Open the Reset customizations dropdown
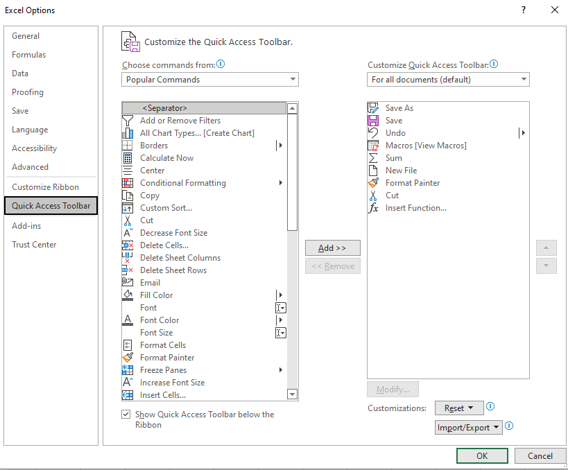The image size is (568, 470). coord(459,408)
